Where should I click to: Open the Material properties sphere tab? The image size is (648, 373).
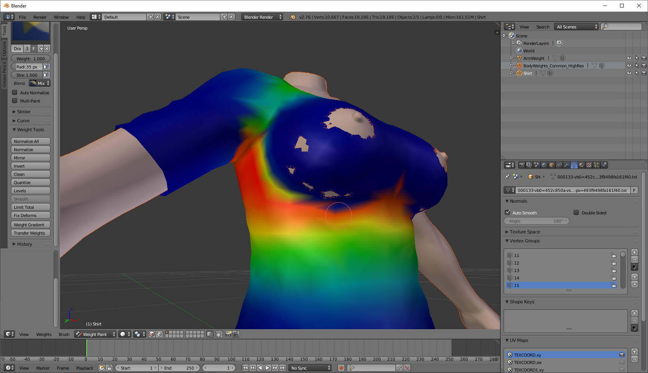tap(582, 165)
